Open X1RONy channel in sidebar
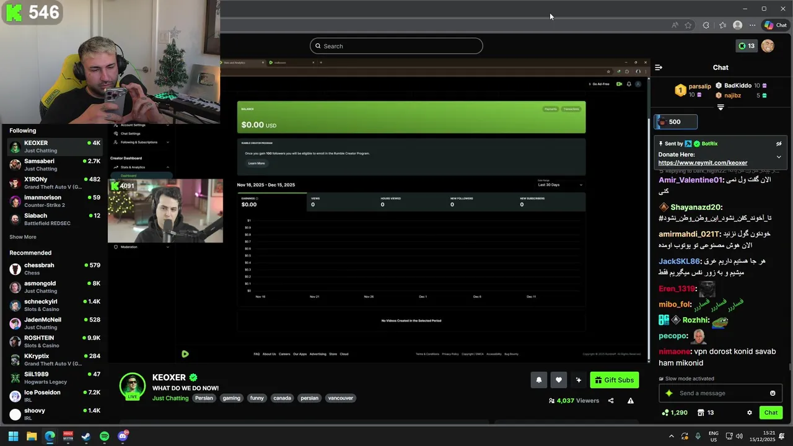This screenshot has width=793, height=446. pyautogui.click(x=55, y=183)
